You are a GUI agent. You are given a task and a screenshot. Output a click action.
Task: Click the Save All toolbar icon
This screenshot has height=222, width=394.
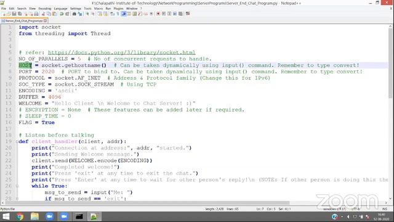[20, 14]
